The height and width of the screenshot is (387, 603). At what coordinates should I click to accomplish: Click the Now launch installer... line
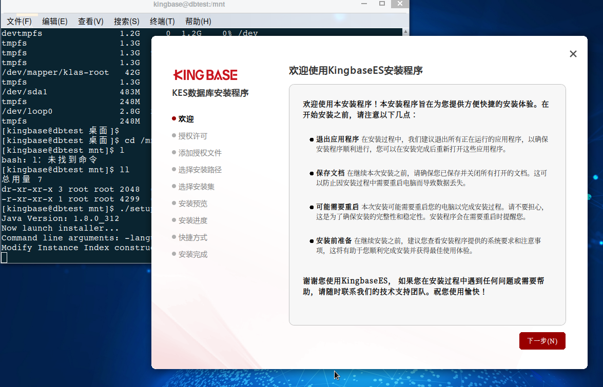tap(61, 228)
